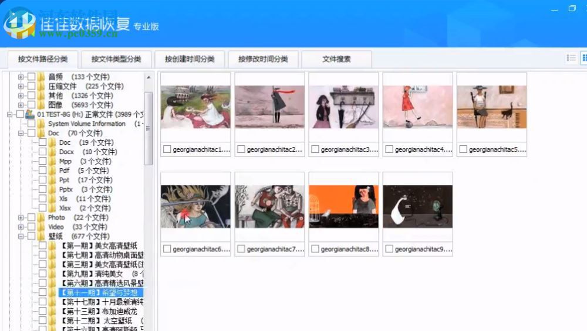Select the georgianachitac9 thumbnail image
The image size is (587, 331).
(418, 207)
